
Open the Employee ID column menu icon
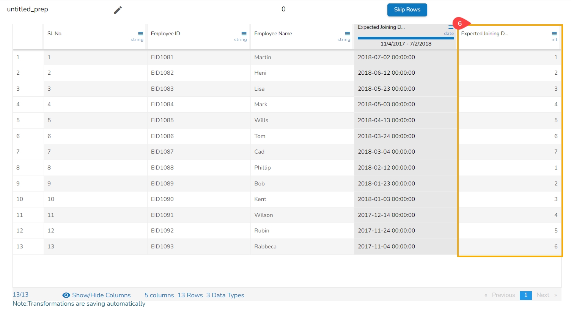[244, 34]
